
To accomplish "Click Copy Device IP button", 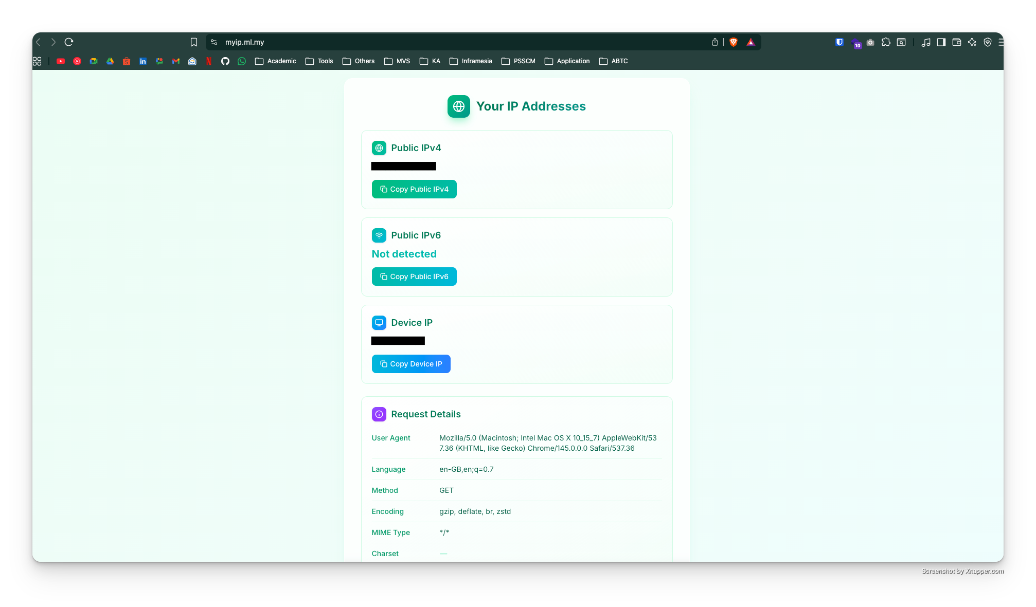I will coord(411,364).
